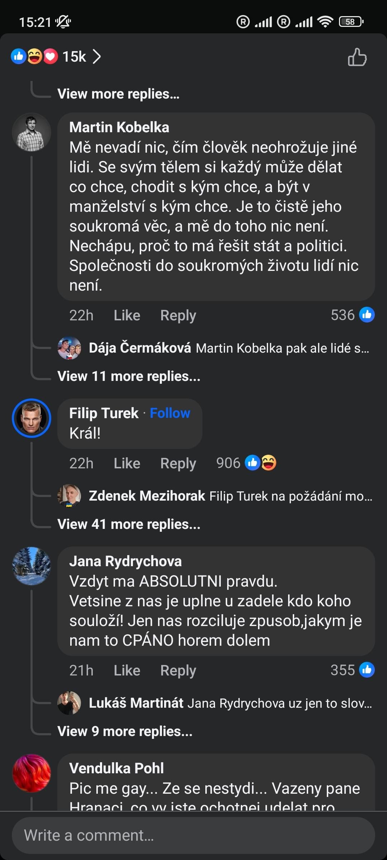This screenshot has width=387, height=860.
Task: Open Vendulka Pohl's red avatar
Action: (x=32, y=773)
